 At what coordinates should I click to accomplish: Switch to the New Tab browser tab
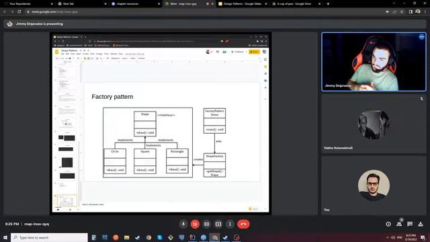(81, 4)
